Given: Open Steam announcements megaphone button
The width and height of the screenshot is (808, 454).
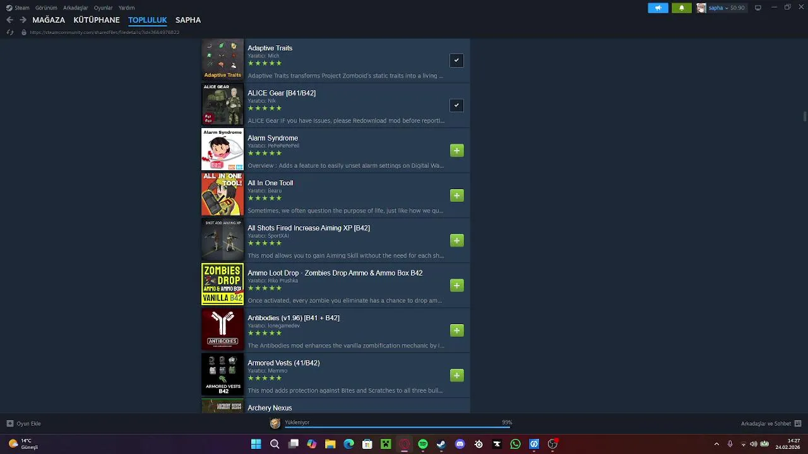Looking at the screenshot, I should pyautogui.click(x=658, y=8).
